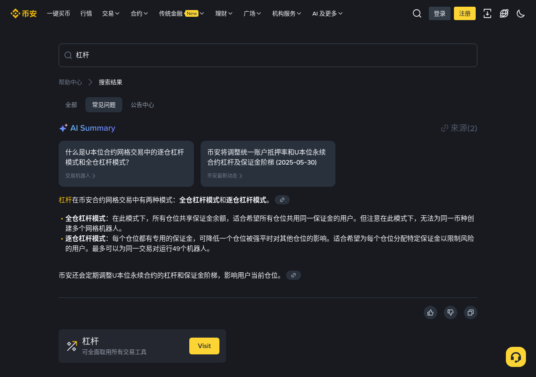The width and height of the screenshot is (536, 377).
Task: Switch to the 全部 tab
Action: 71,105
